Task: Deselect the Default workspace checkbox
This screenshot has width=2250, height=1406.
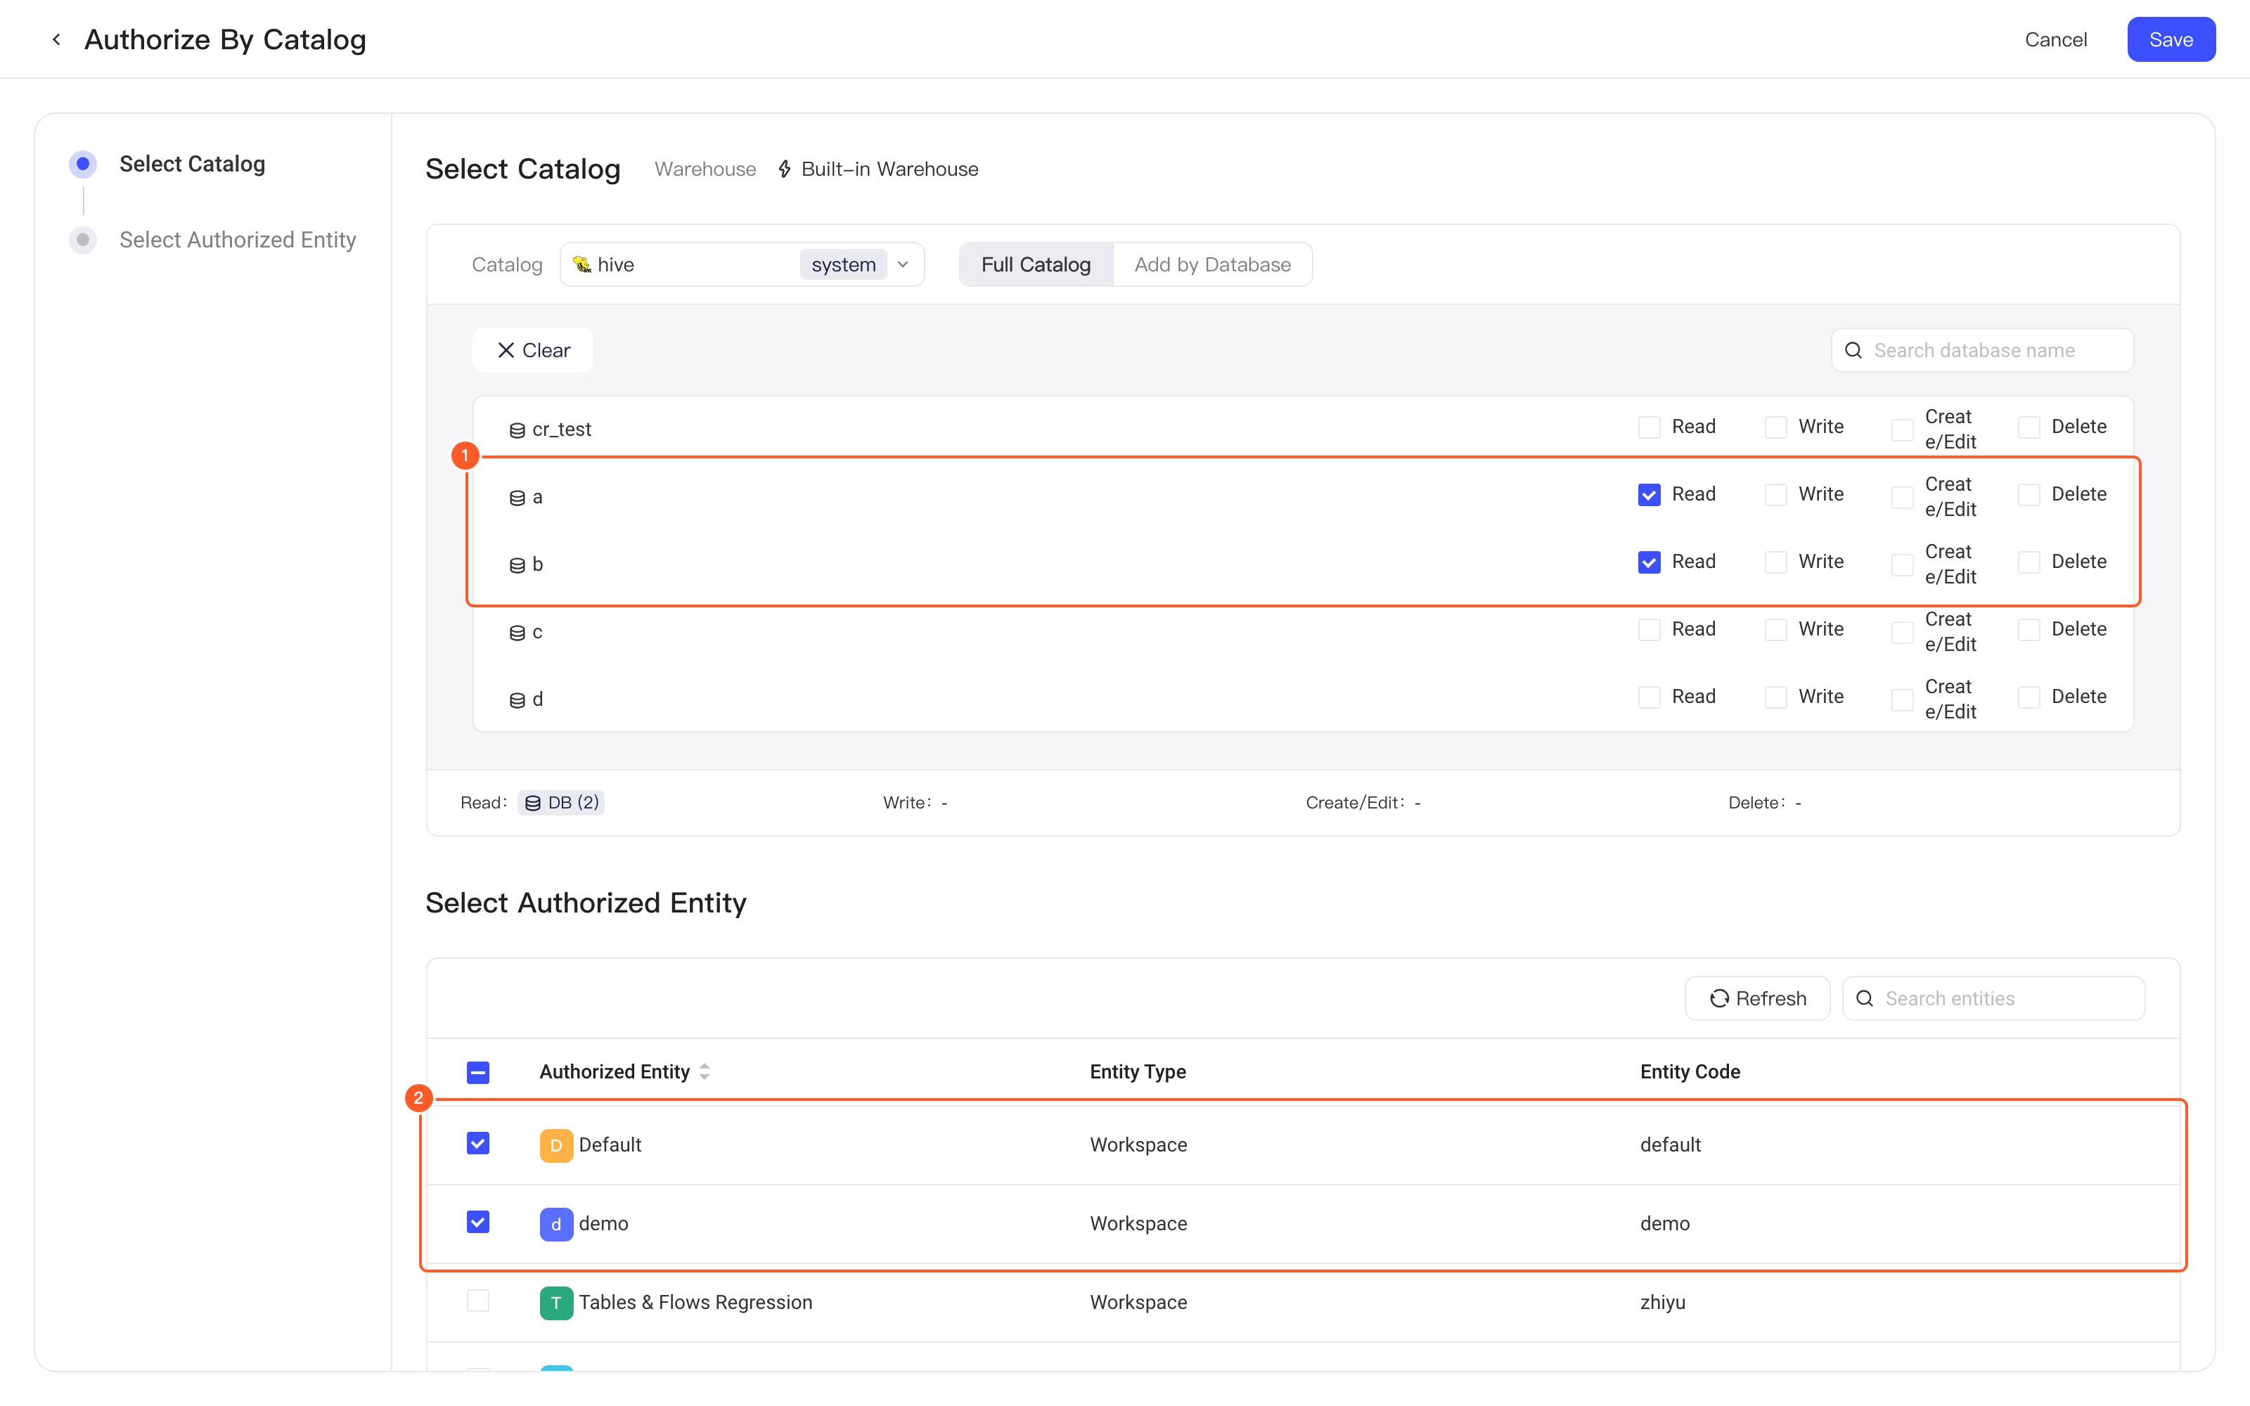Action: click(478, 1143)
